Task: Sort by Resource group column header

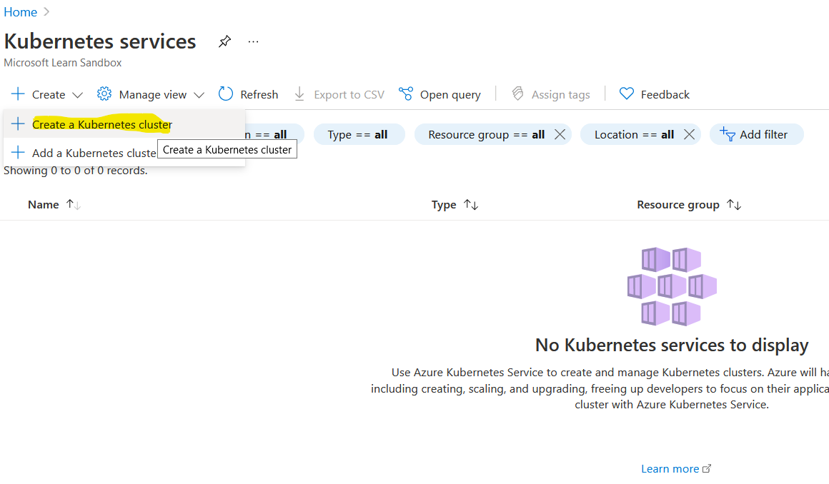Action: click(677, 204)
